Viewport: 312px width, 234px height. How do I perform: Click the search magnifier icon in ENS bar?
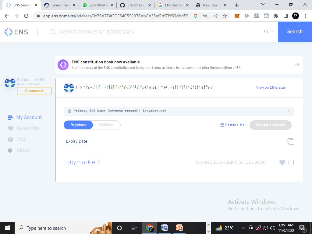coord(53,32)
